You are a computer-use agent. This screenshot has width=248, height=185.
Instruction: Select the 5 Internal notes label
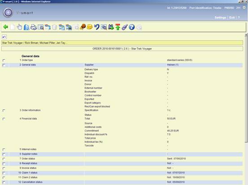coord(28,149)
